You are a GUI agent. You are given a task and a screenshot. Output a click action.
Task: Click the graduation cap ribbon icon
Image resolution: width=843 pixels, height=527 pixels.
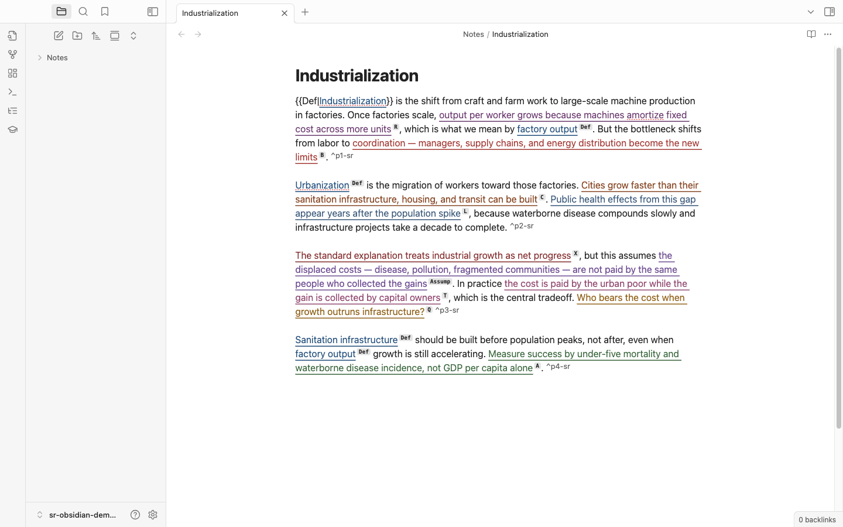(12, 129)
